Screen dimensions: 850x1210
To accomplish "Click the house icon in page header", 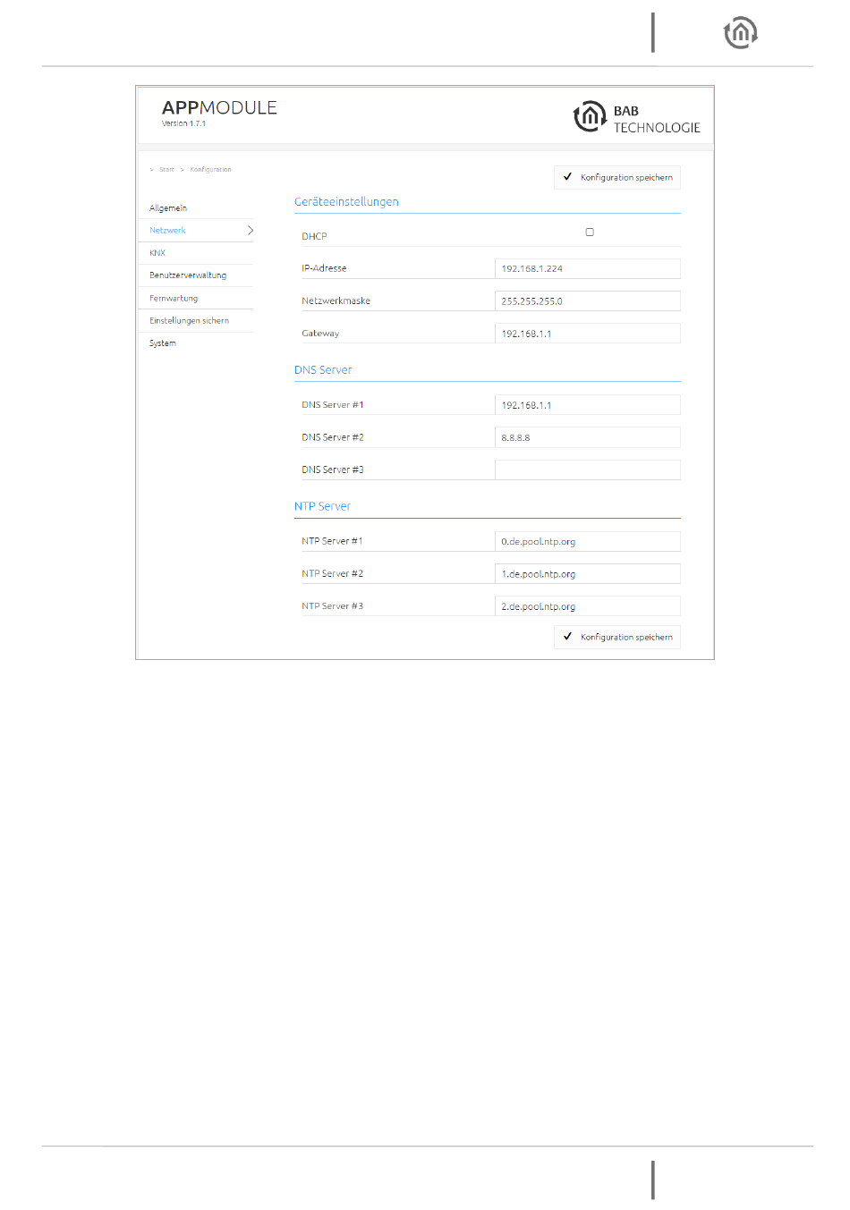I will 740,33.
